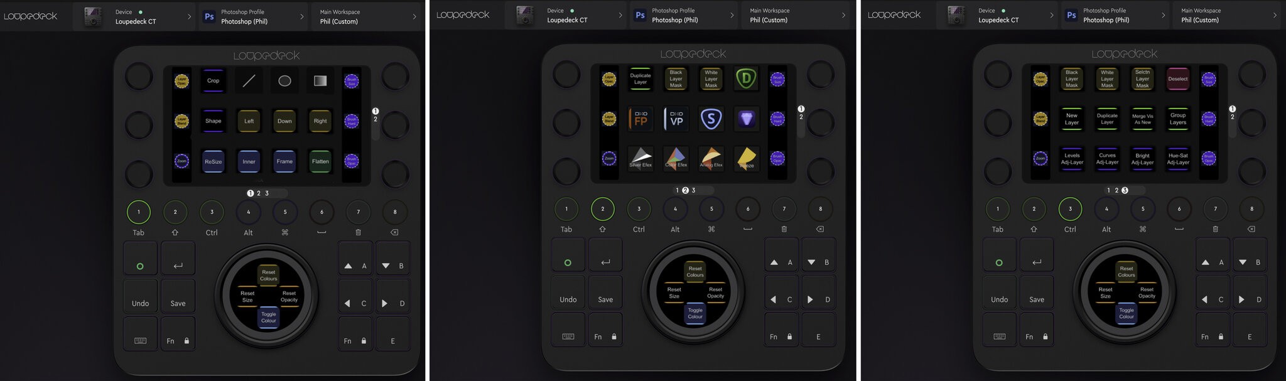The image size is (1286, 381).
Task: Launch the Silver Efex plugin
Action: [640, 158]
